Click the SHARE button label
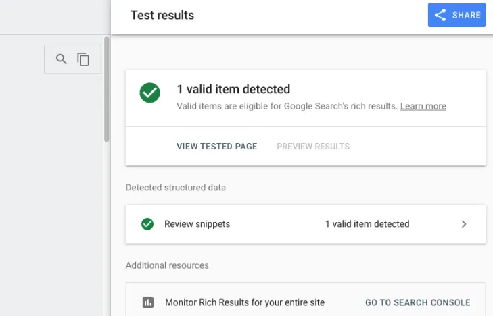Screen dimensions: 493x316 pyautogui.click(x=466, y=15)
